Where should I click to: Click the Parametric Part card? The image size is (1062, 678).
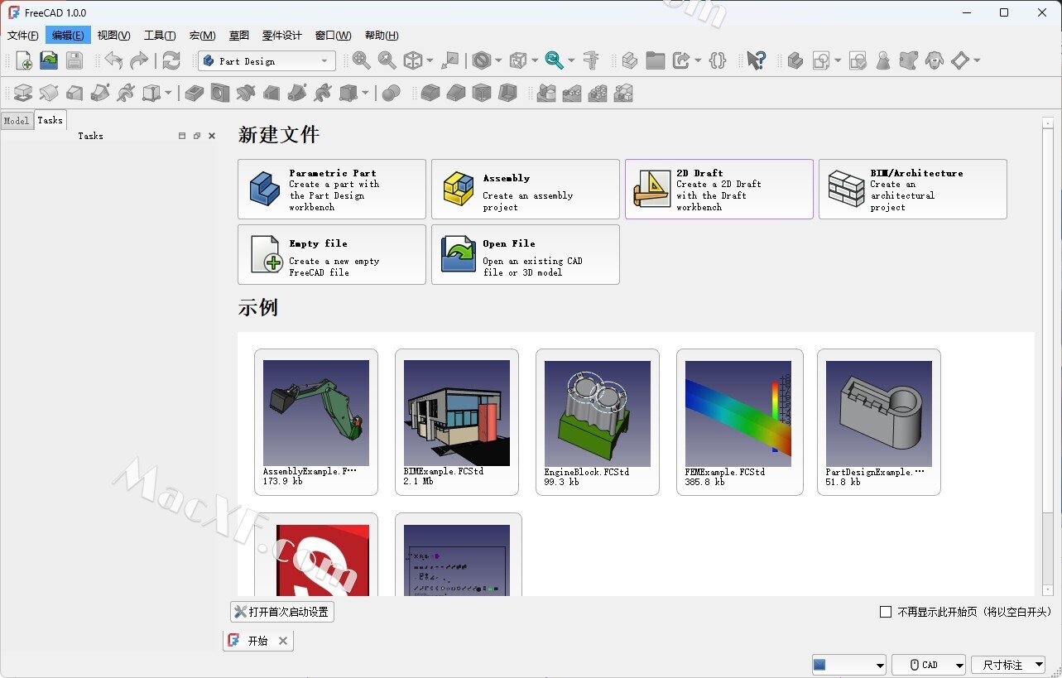(332, 190)
